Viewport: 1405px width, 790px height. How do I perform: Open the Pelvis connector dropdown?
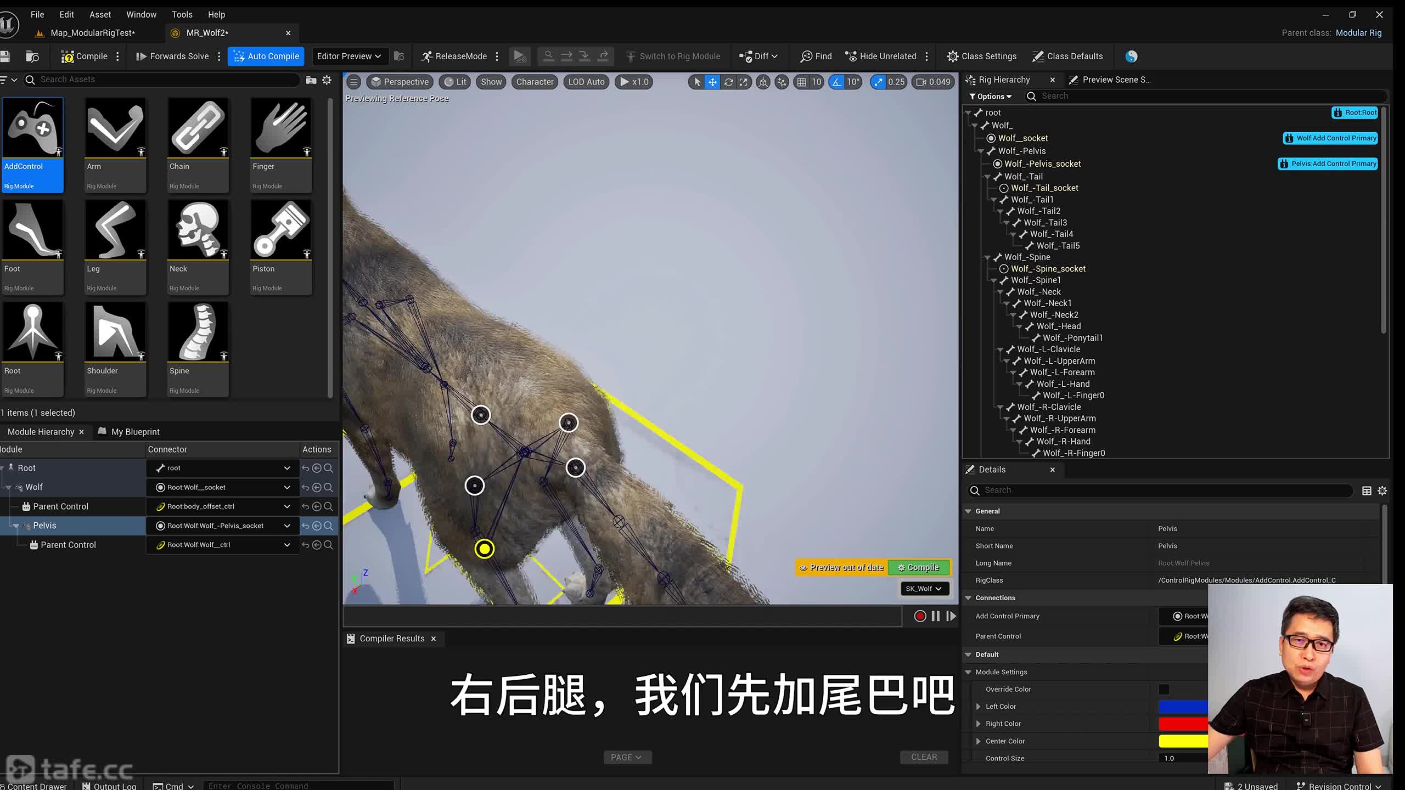pos(286,526)
